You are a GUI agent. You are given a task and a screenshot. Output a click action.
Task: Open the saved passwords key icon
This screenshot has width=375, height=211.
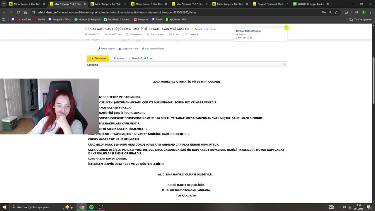coord(324,12)
